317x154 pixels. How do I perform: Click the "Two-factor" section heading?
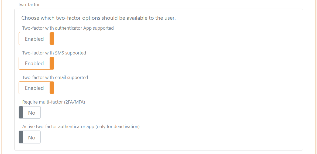click(29, 5)
